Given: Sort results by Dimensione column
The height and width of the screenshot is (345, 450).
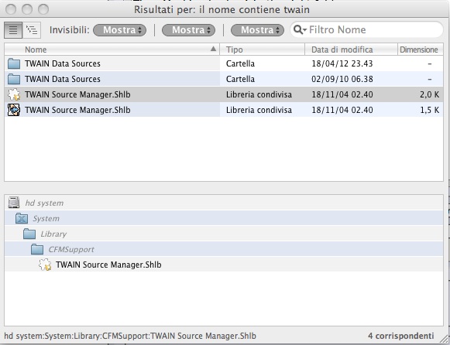Looking at the screenshot, I should 421,50.
